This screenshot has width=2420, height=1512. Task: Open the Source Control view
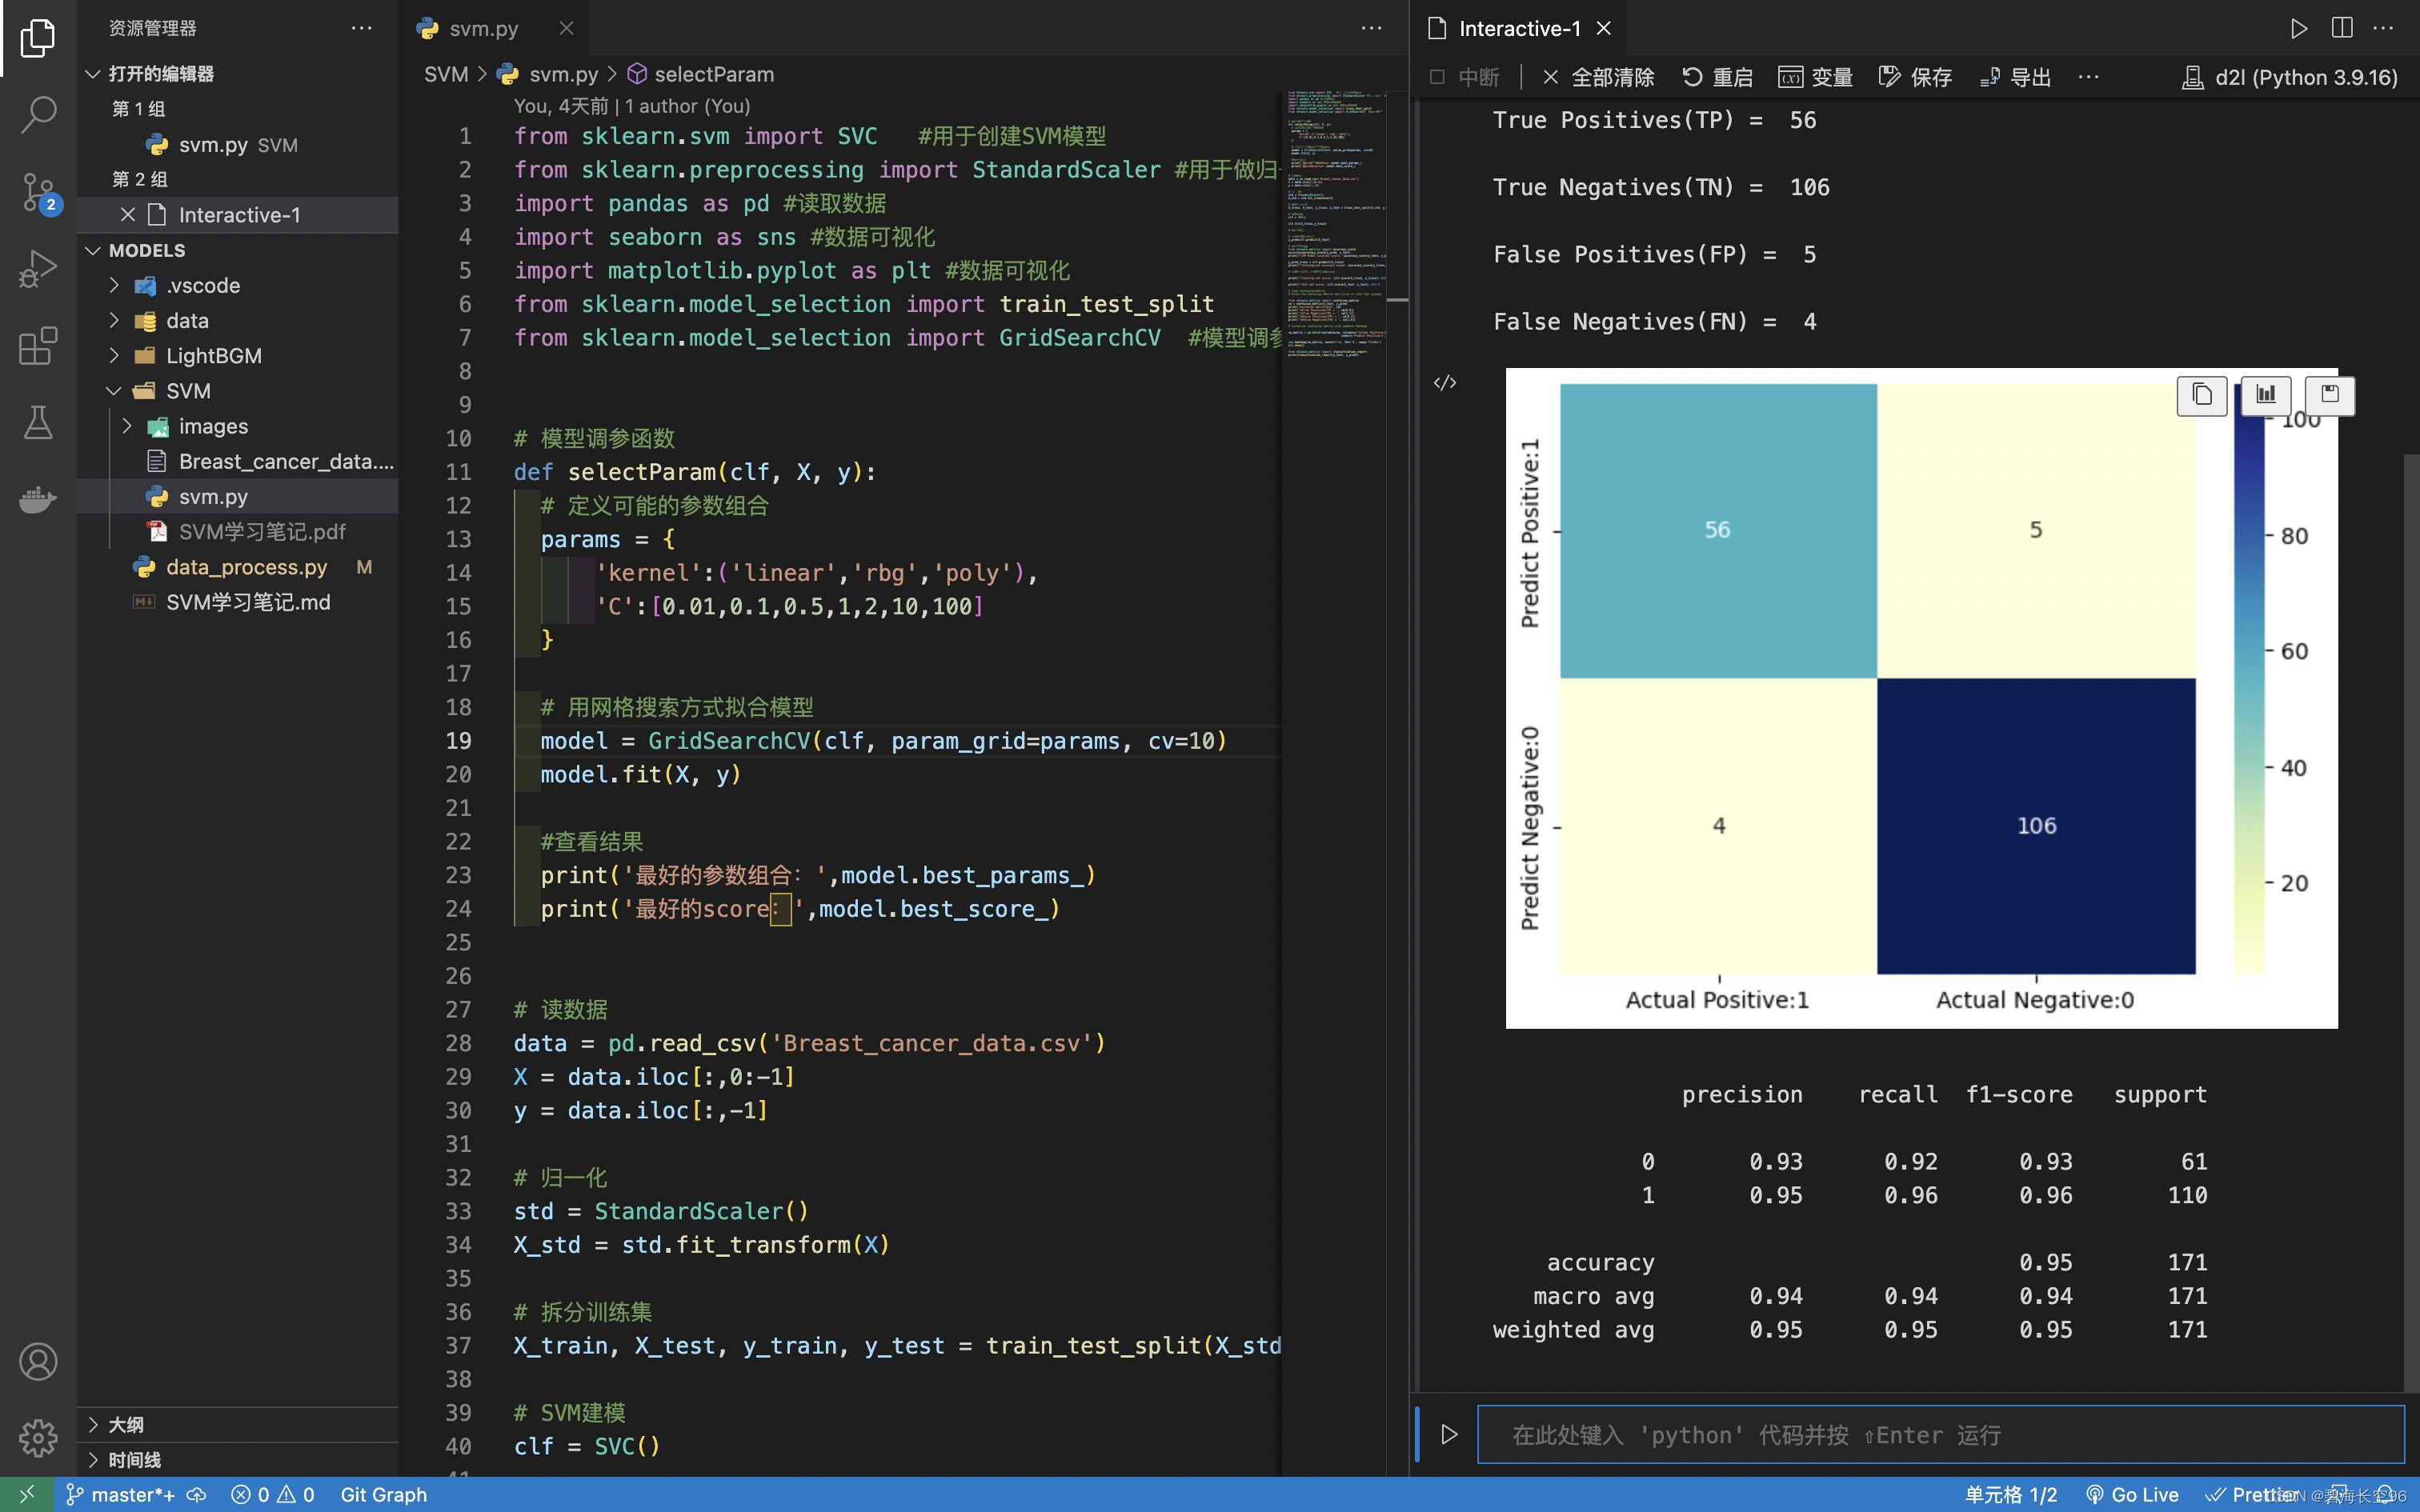coord(38,192)
